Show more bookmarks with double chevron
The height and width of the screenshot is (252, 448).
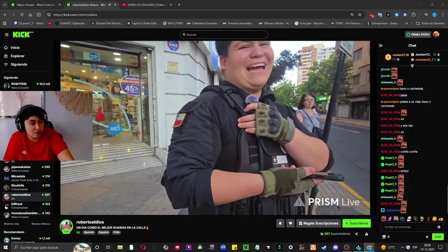[406, 23]
